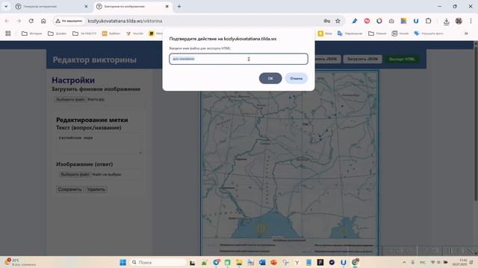Open the browser home page
This screenshot has width=478, height=268.
pos(43,21)
